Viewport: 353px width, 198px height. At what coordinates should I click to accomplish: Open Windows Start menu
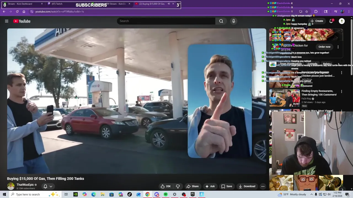tap(4, 194)
